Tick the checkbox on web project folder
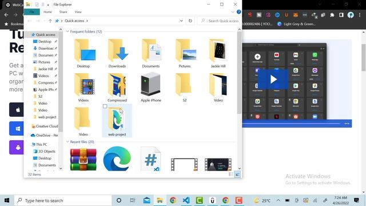Viewport: 366px width, 206px height. (105, 106)
